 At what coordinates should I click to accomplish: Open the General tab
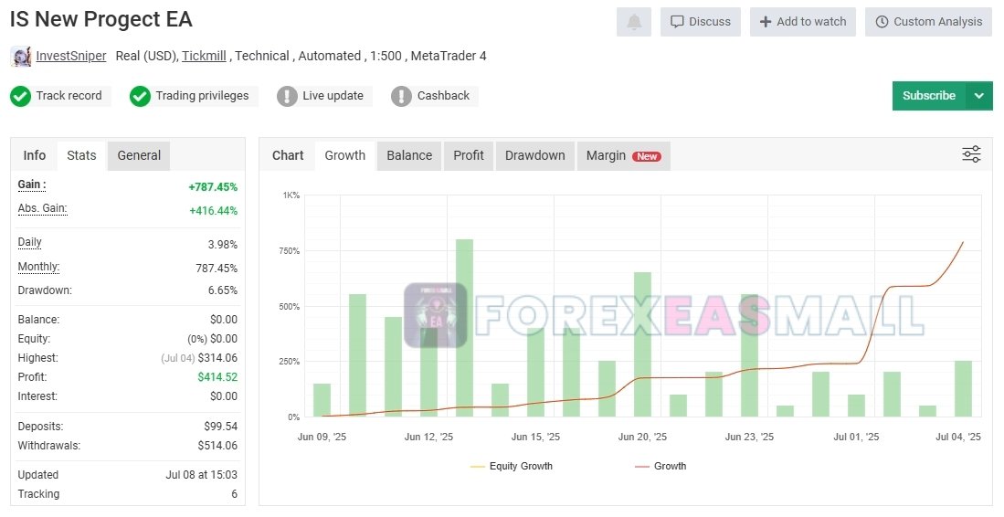139,155
